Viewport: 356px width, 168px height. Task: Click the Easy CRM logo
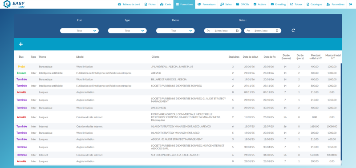(14, 4)
